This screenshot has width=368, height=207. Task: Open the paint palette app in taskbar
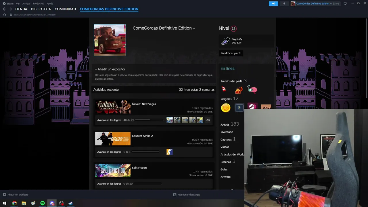(33, 203)
